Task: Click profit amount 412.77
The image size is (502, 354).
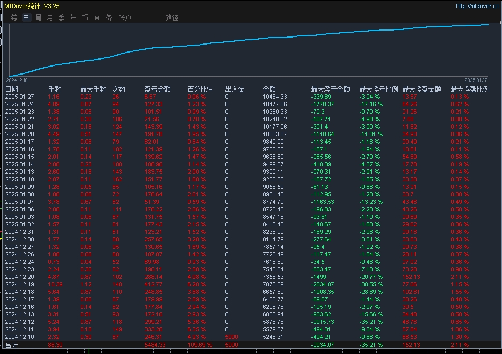Action: tap(154, 284)
